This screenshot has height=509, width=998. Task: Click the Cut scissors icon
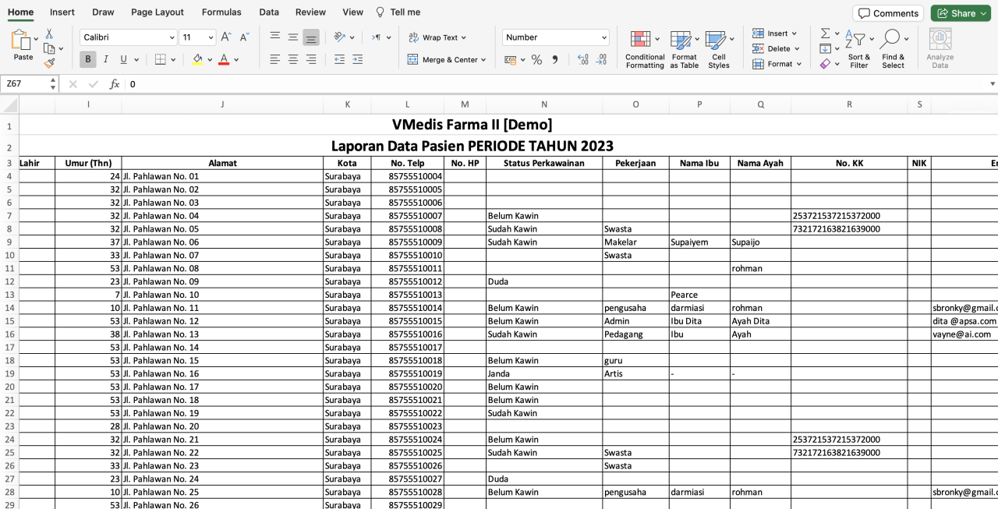(49, 34)
